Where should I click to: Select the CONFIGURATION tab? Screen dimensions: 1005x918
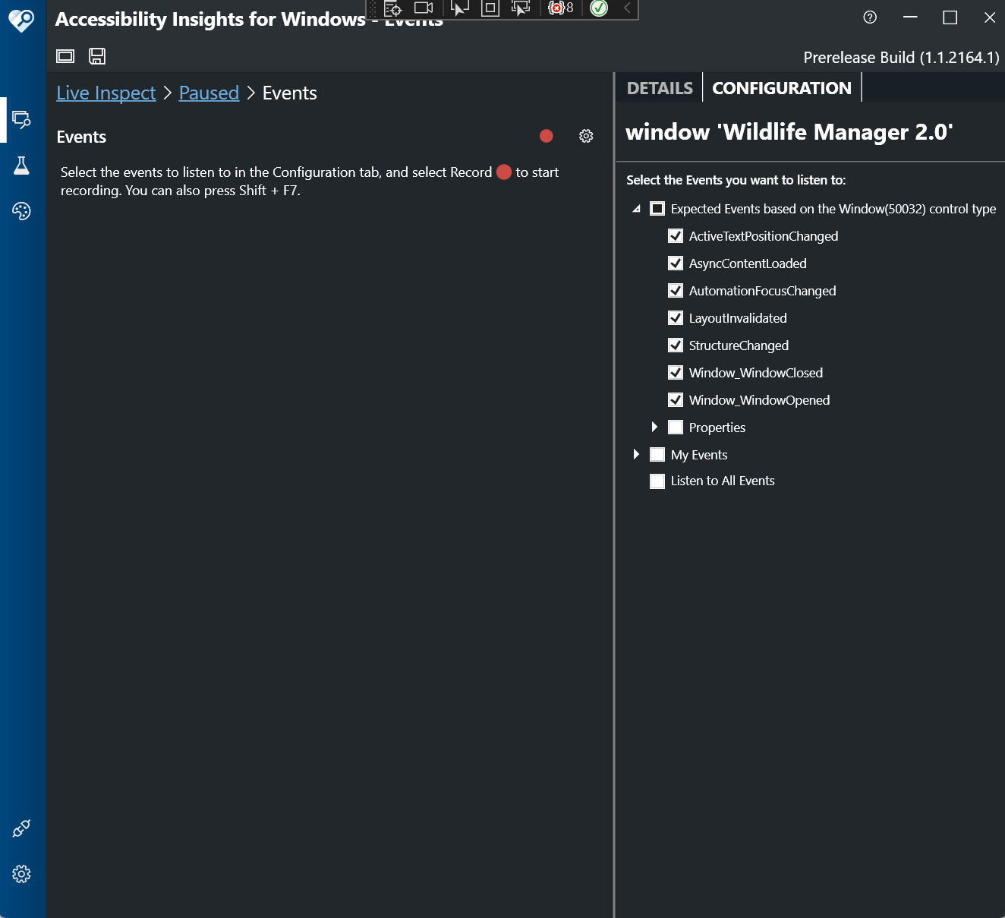[781, 87]
